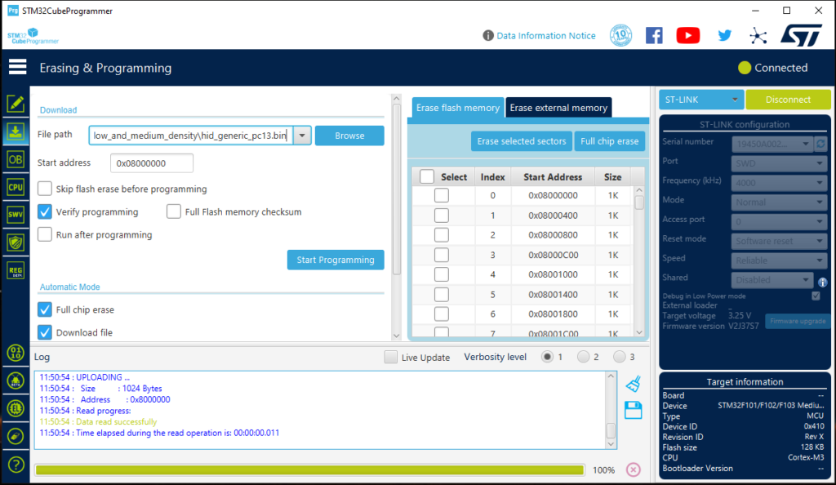Clear the log with broom icon
This screenshot has width=836, height=485.
tap(633, 384)
